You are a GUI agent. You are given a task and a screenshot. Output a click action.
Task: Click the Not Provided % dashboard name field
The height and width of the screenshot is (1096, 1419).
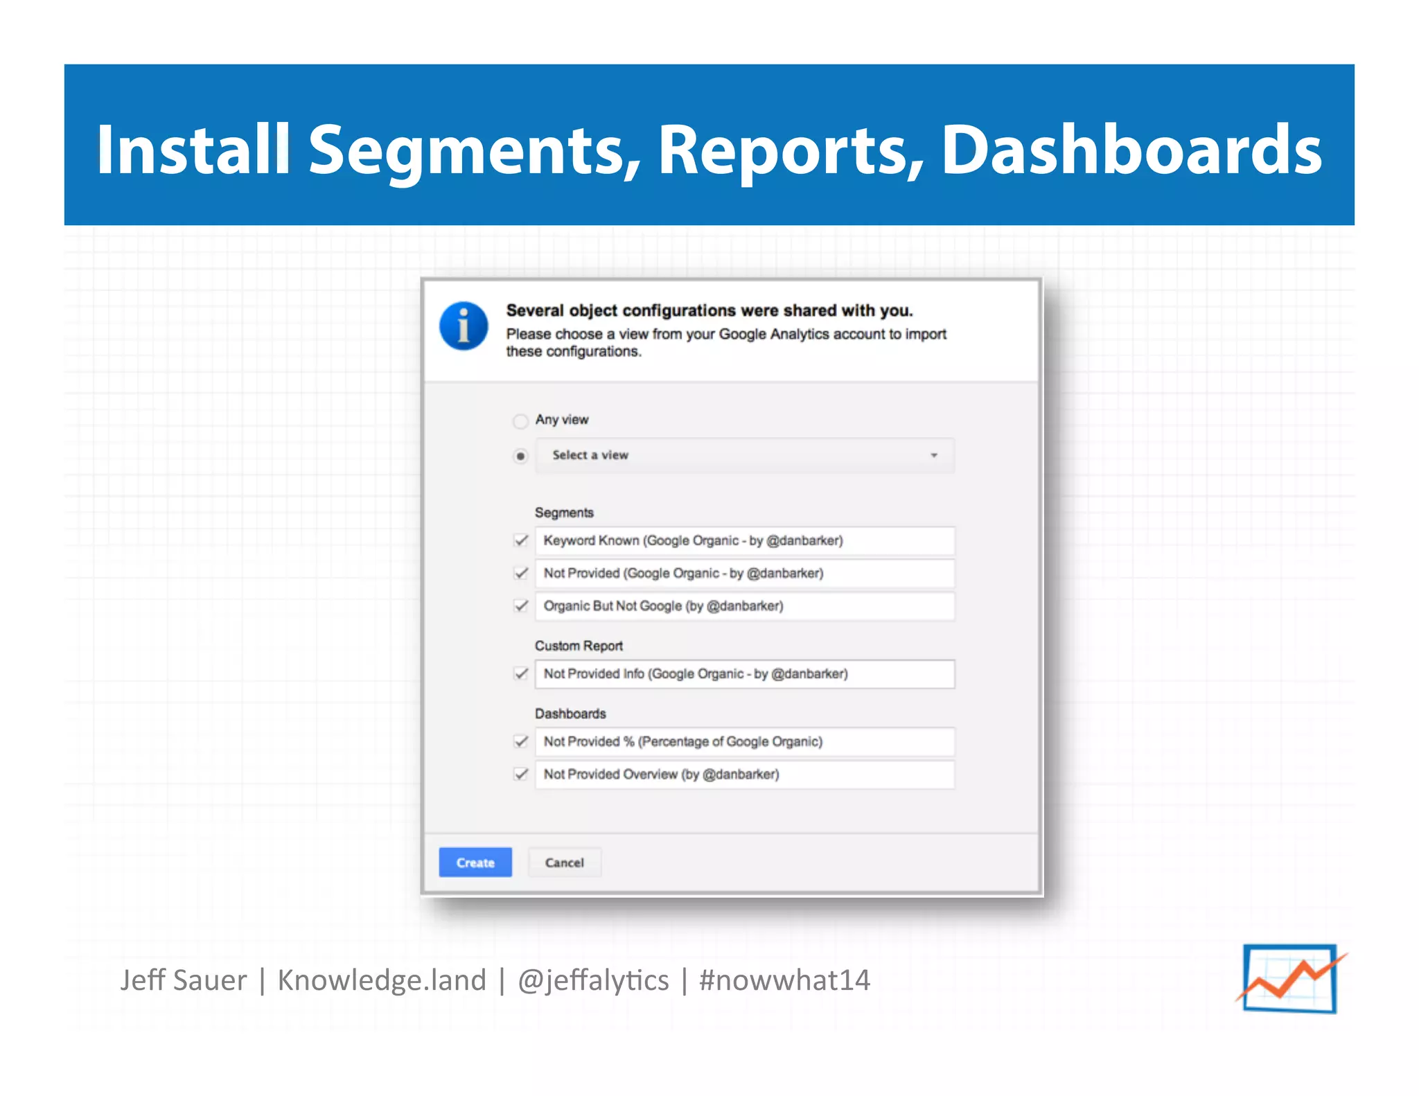coord(744,741)
